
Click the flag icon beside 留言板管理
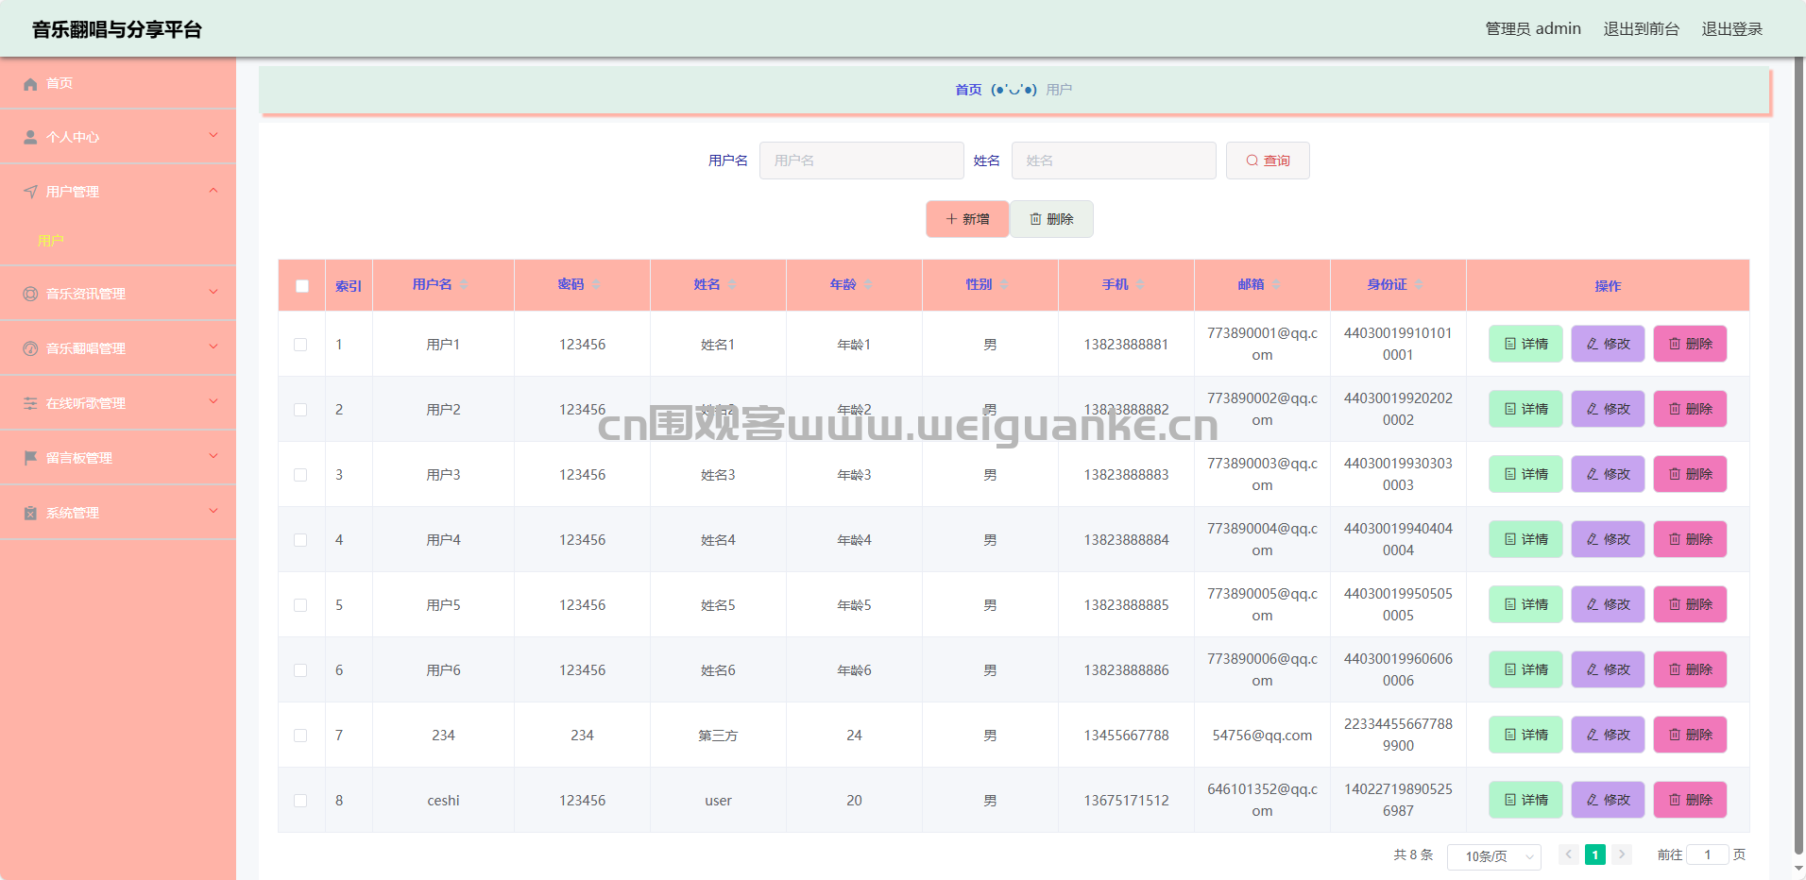click(x=30, y=458)
